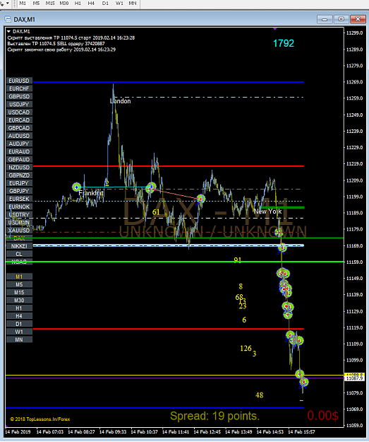This screenshot has width=369, height=442.
Task: Select the H4 timeframe in the top toolbar
Action: (91, 4)
